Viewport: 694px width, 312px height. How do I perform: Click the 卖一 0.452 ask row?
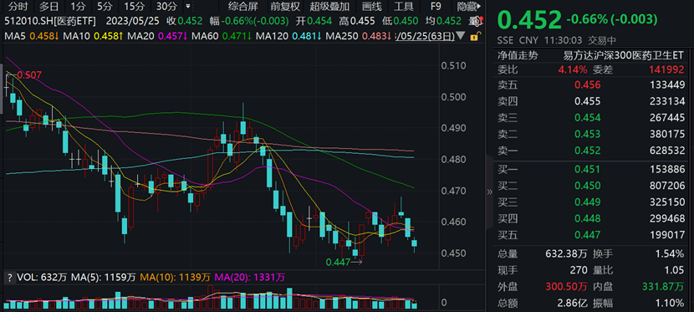(591, 151)
